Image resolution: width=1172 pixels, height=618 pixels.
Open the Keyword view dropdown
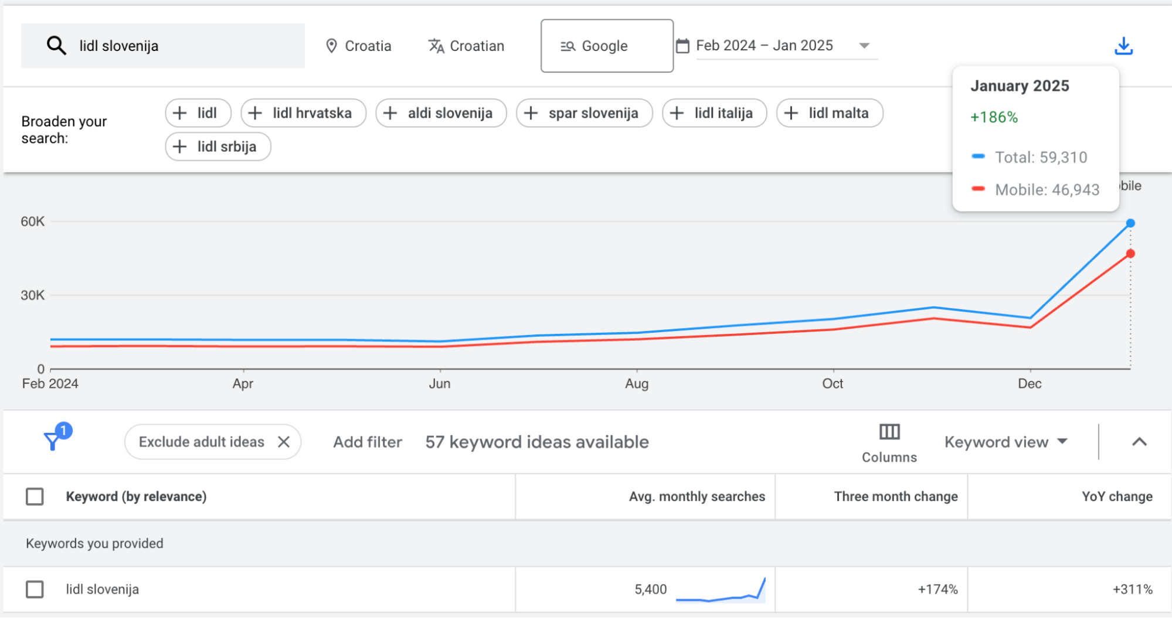coord(1006,442)
